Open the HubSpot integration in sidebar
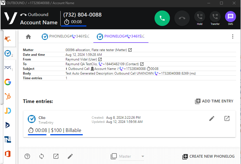The height and width of the screenshot is (164, 241). point(8,96)
